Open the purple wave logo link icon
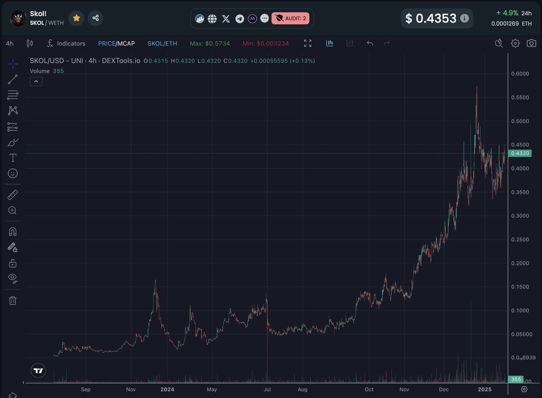This screenshot has height=398, width=542. 252,19
